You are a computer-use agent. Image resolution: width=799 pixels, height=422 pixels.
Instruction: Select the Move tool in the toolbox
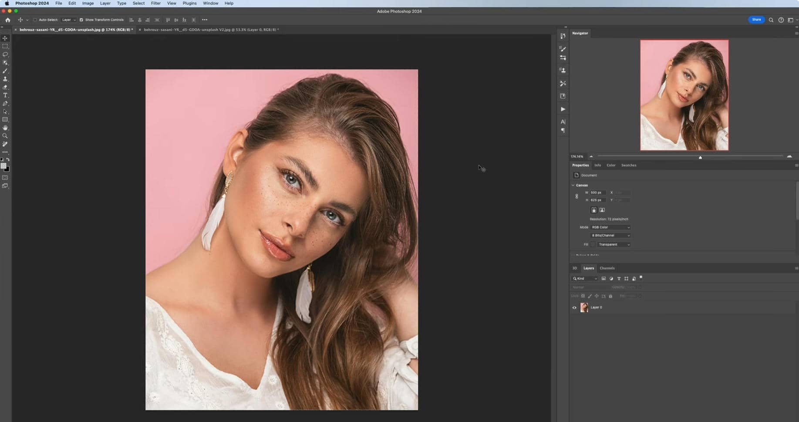(5, 38)
